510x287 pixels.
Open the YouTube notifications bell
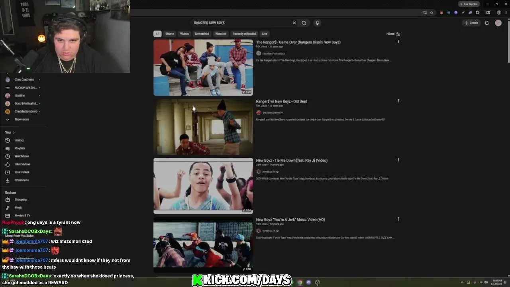point(486,23)
